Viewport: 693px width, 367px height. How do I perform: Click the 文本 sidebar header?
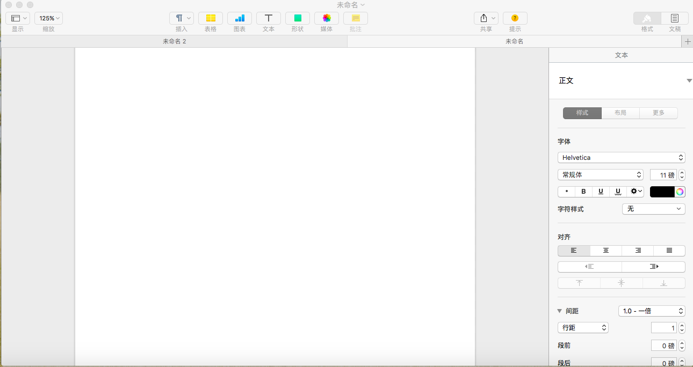click(622, 55)
